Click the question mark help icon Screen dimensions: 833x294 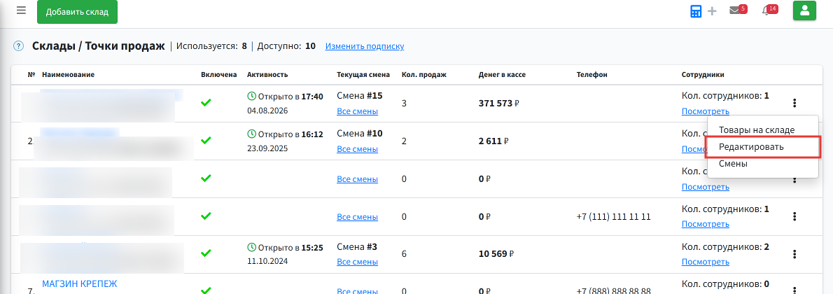[19, 46]
